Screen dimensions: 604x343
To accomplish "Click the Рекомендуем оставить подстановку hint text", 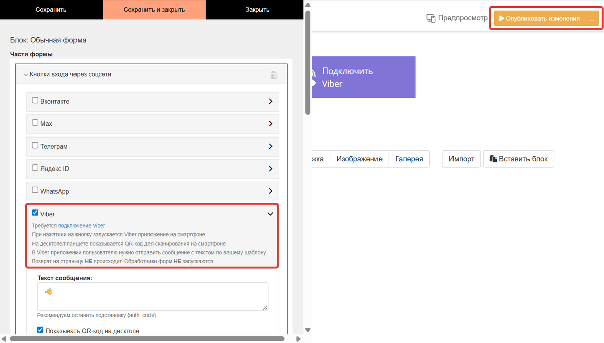I will pyautogui.click(x=97, y=315).
